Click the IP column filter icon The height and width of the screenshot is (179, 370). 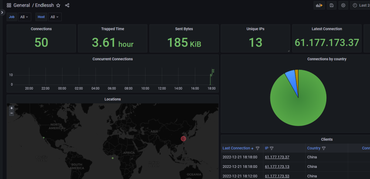pyautogui.click(x=272, y=148)
